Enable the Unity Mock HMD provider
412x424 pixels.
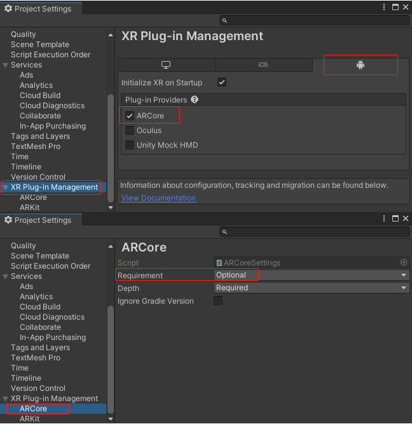tap(130, 145)
